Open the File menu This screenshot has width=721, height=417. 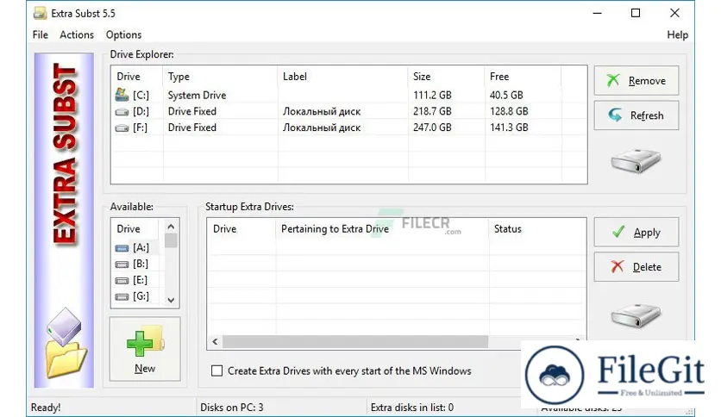tap(40, 35)
